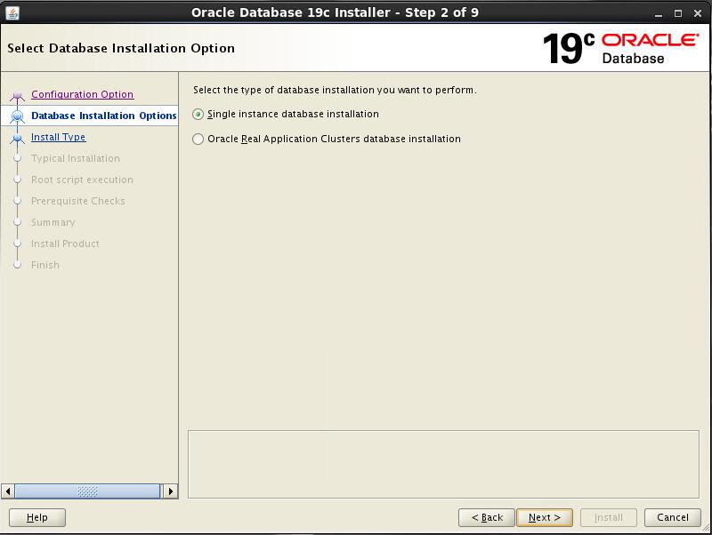
Task: Maximize the installer window
Action: click(676, 12)
